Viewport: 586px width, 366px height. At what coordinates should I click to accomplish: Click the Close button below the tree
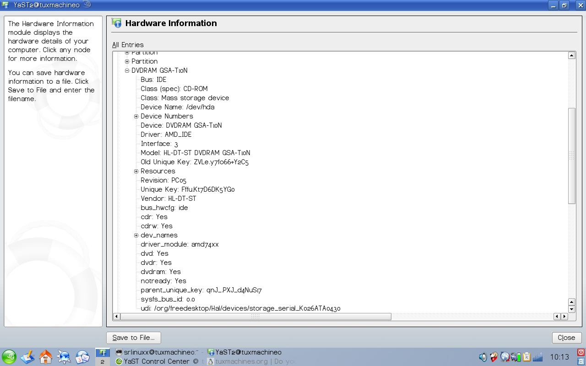(566, 338)
